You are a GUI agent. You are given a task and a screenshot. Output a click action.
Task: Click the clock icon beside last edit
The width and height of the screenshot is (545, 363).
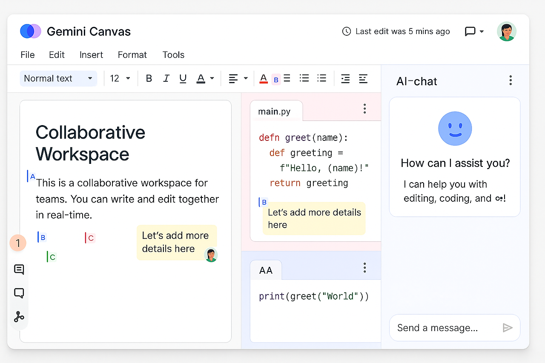tap(347, 31)
